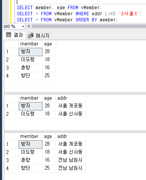Screen dimensions: 146x180
Task: Click the member header in first result grid
Action: (30, 44)
